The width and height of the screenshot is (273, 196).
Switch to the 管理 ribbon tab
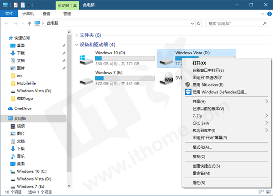point(67,14)
